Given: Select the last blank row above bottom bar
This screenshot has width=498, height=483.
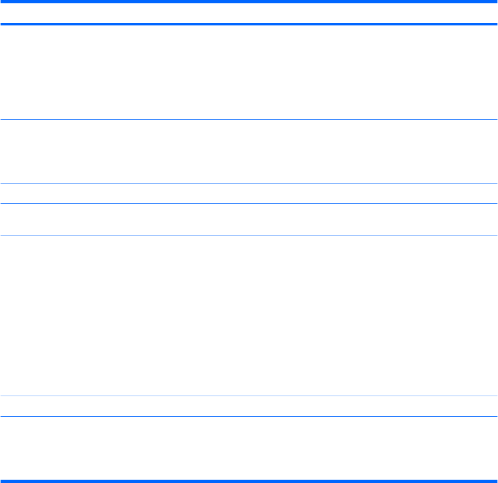Looking at the screenshot, I should [x=249, y=448].
